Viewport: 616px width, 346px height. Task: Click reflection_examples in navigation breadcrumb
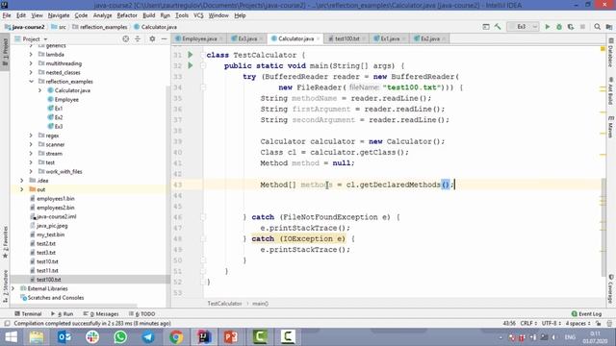[99, 27]
